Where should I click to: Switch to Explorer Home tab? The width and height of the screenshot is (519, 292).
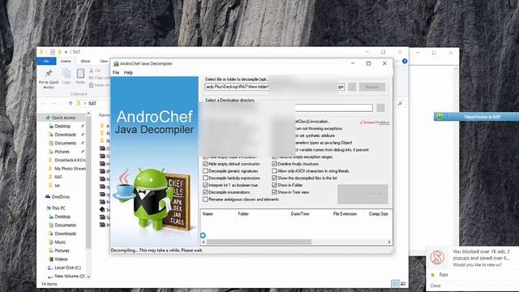(66, 62)
